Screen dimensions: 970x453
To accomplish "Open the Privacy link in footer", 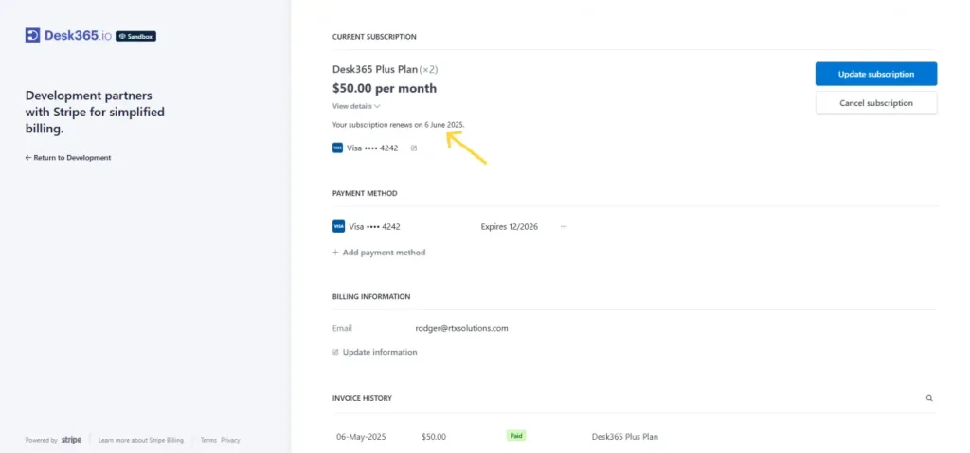I will coord(230,440).
